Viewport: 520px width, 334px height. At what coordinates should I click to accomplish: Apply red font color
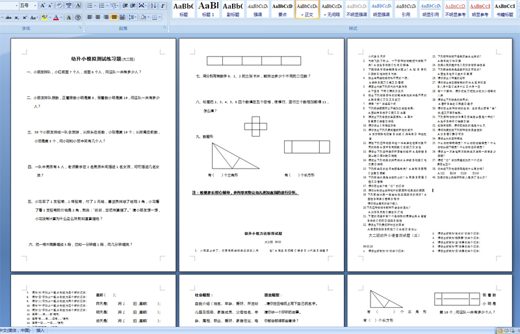[x=56, y=18]
